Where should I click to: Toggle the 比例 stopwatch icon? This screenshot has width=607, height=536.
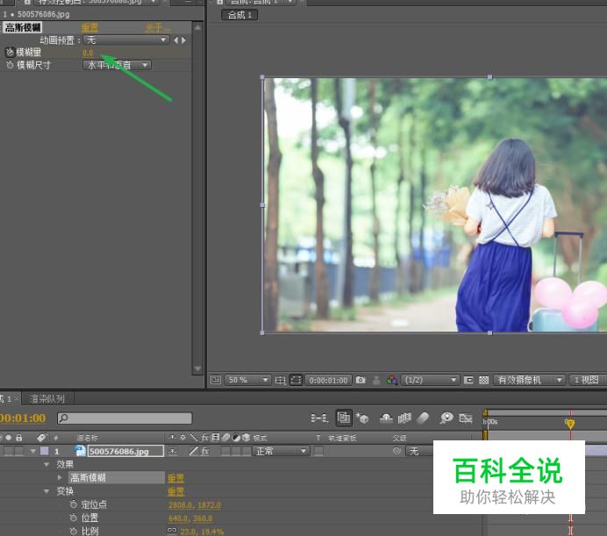click(x=74, y=531)
